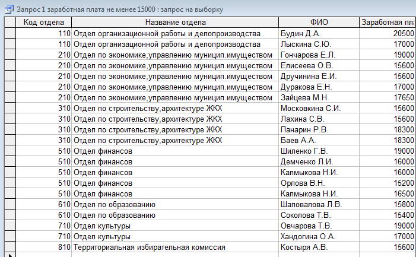Click the cell 'Московкина С.И.'

pos(319,108)
